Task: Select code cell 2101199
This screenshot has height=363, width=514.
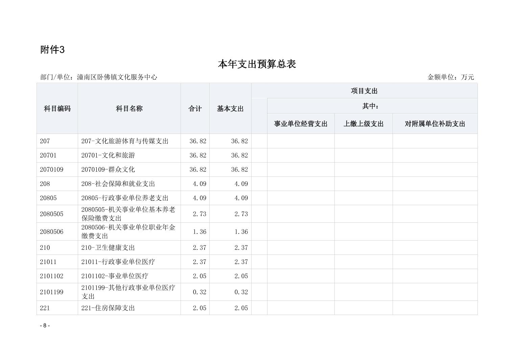Action: [57, 292]
